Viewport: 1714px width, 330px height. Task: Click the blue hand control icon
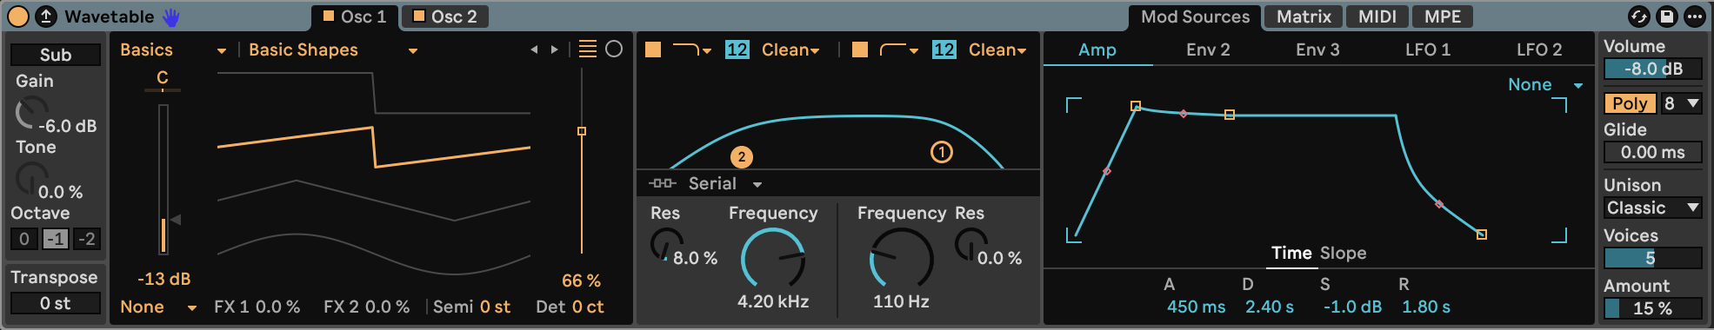(x=171, y=16)
